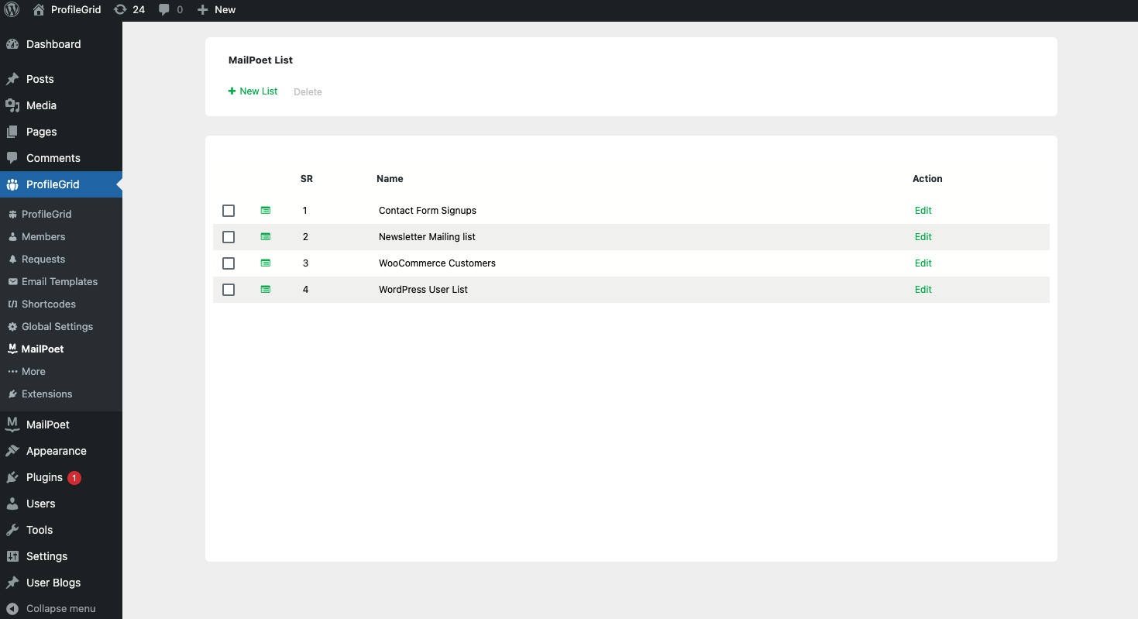Viewport: 1138px width, 619px height.
Task: Open the + New dropdown in admin bar
Action: [x=216, y=10]
